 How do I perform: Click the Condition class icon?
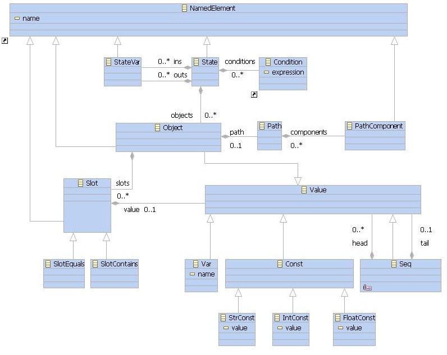(x=268, y=62)
